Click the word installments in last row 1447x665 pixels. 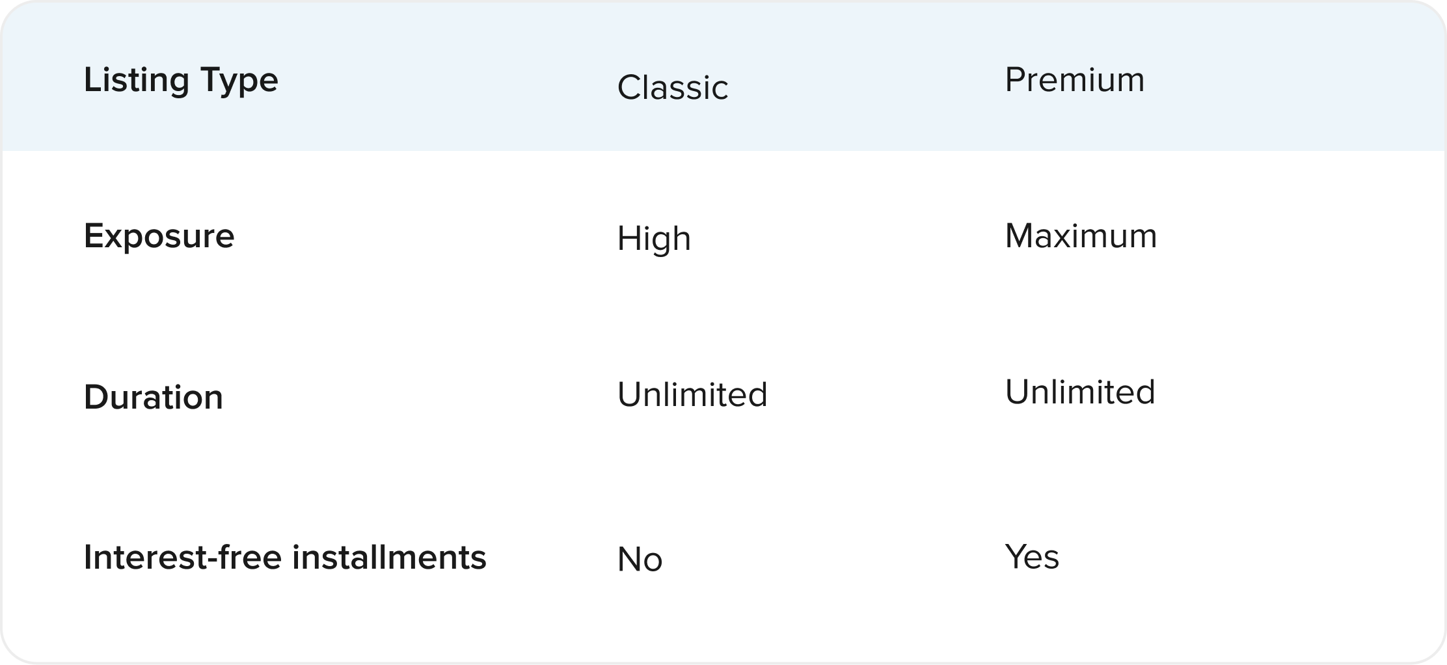[x=388, y=557]
